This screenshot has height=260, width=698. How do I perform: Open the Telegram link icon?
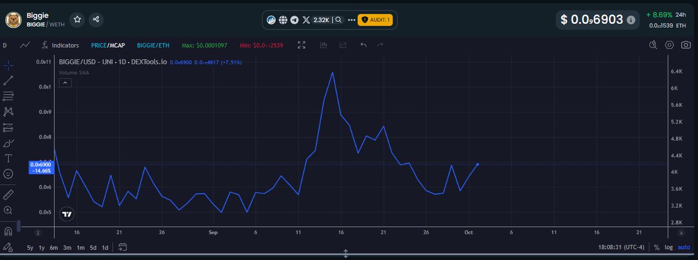click(x=294, y=20)
